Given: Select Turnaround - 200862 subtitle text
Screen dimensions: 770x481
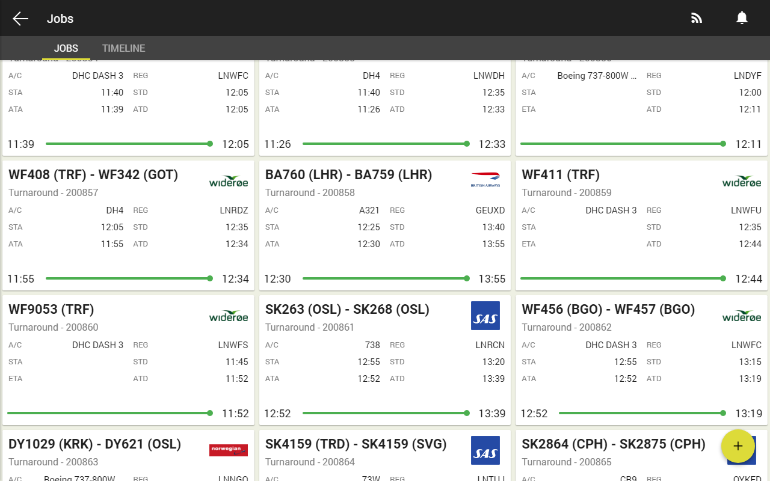Looking at the screenshot, I should [x=567, y=327].
